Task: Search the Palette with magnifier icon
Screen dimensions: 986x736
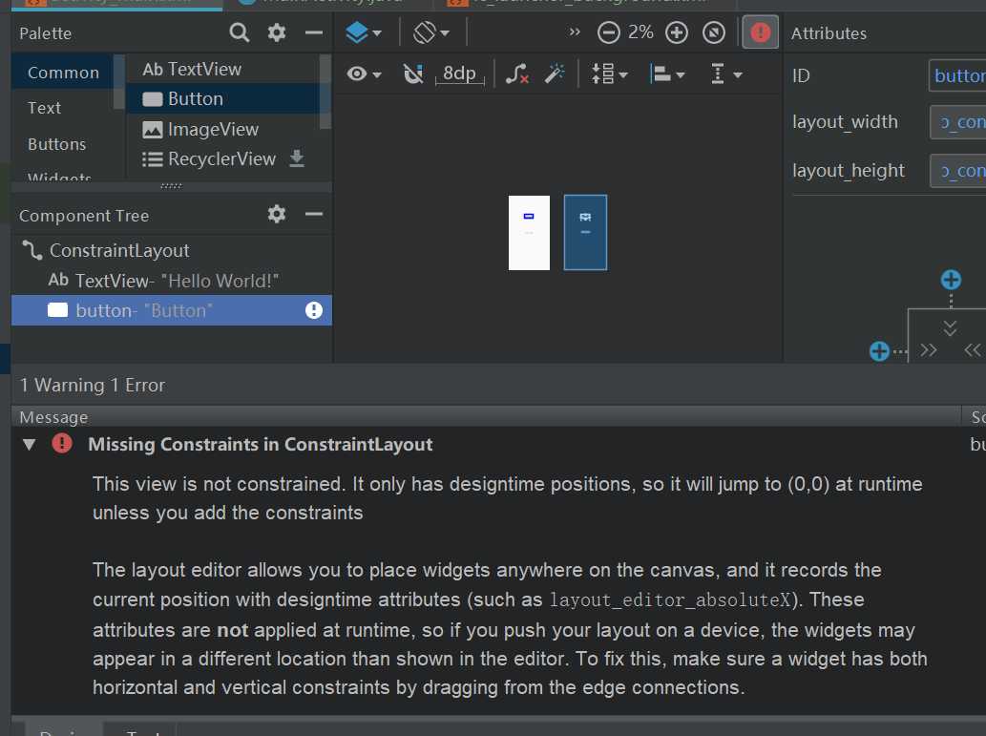Action: coord(239,32)
